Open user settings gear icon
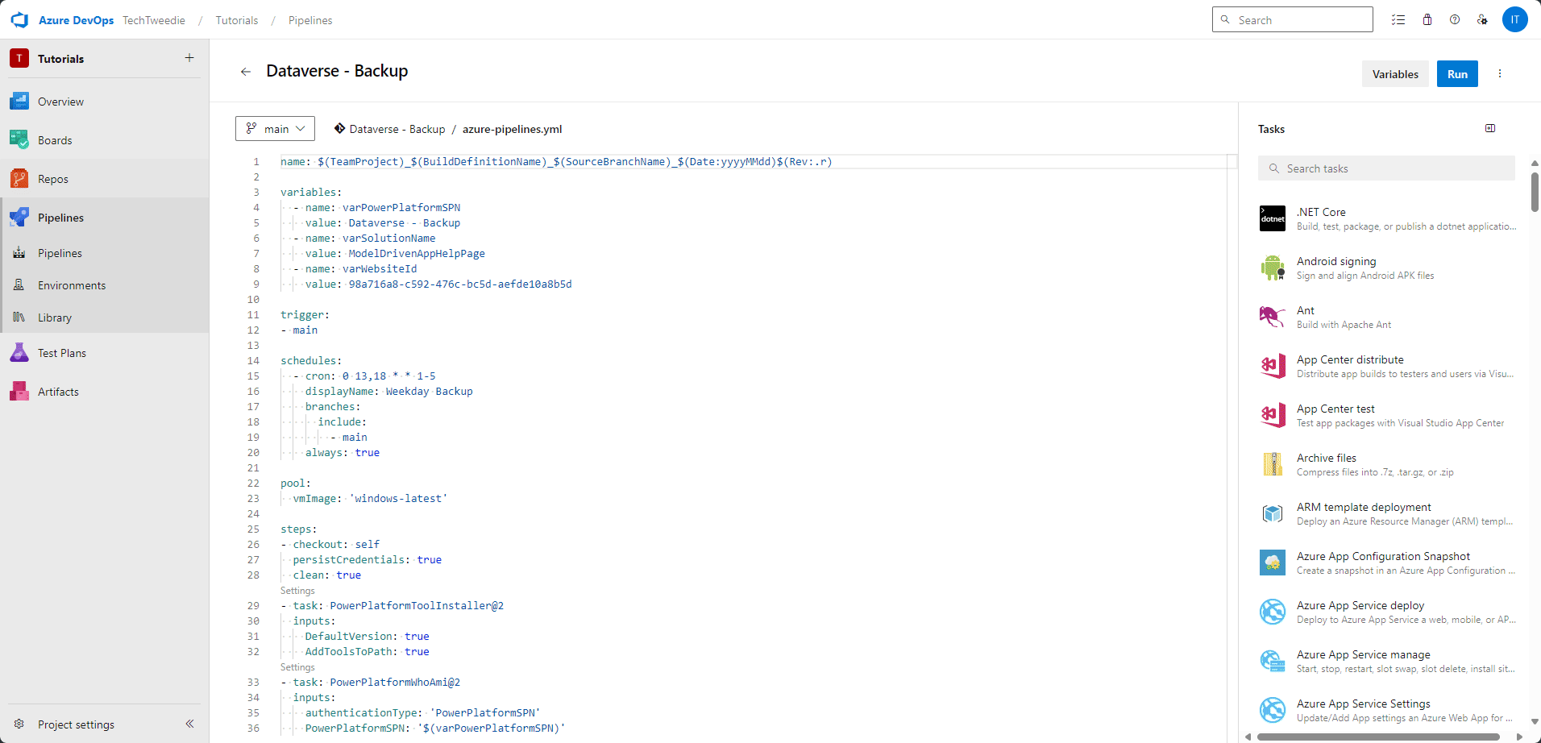This screenshot has width=1541, height=743. click(x=1484, y=19)
